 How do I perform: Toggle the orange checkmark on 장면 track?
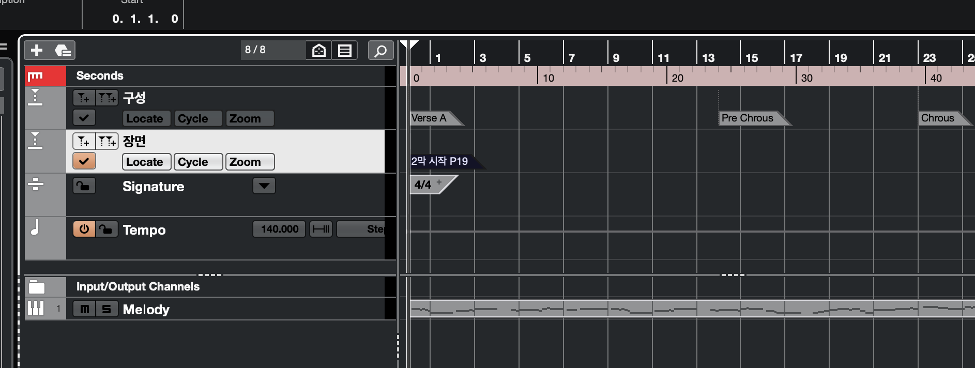(84, 161)
